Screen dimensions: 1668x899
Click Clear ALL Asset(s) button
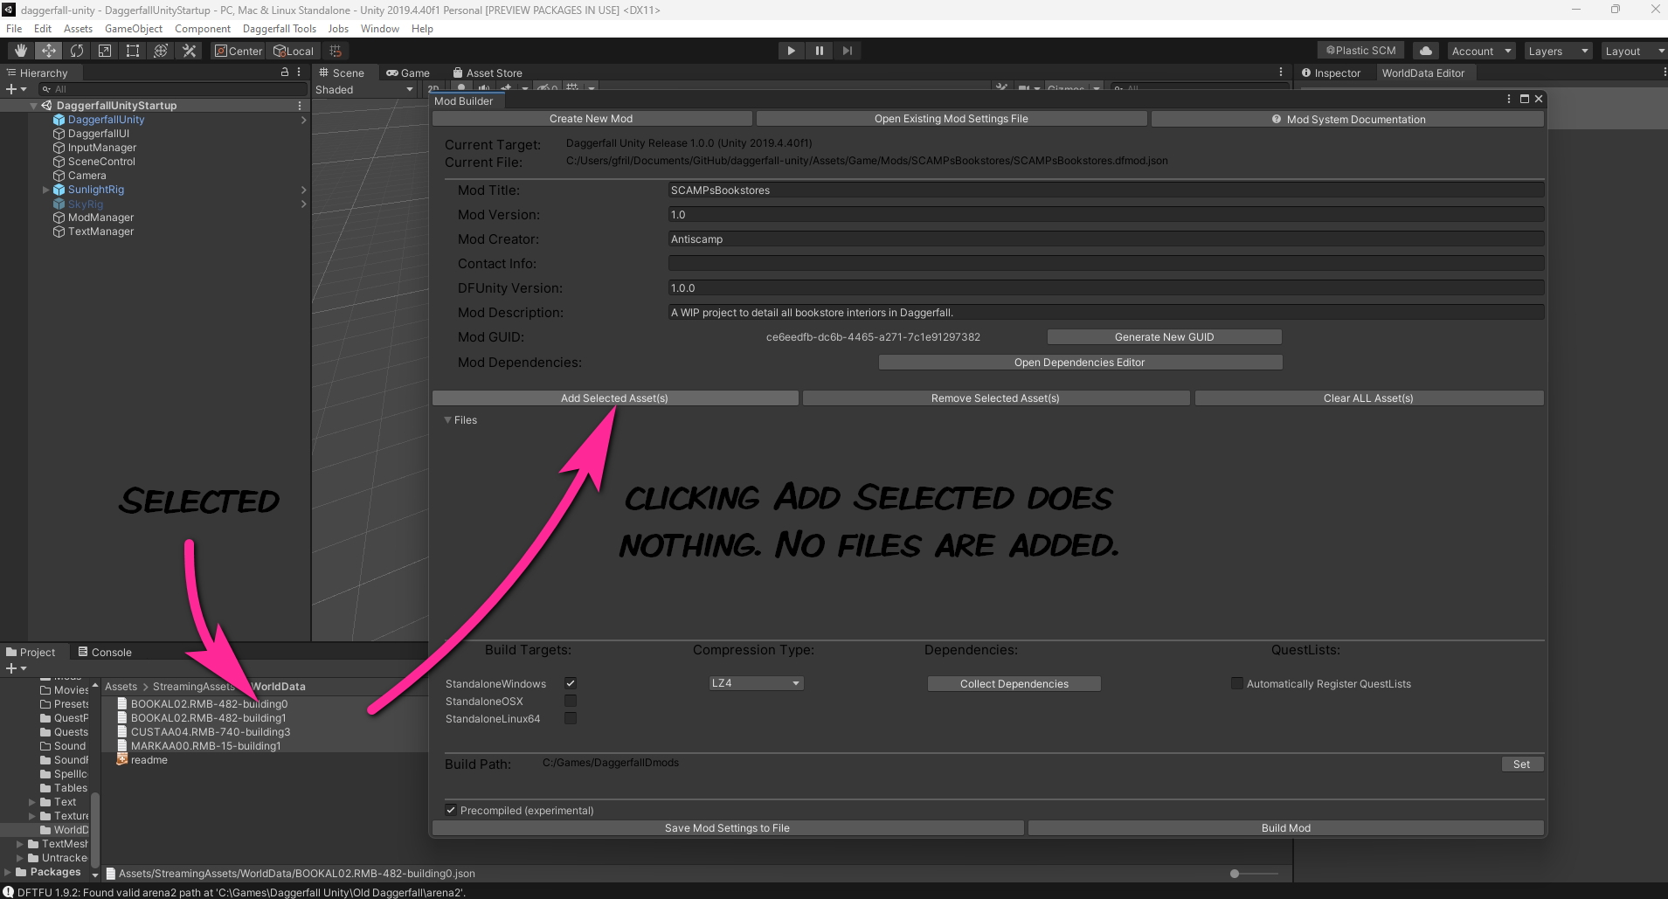(x=1368, y=398)
